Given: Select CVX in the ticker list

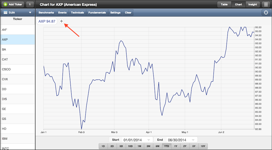Looking at the screenshot, I should [17, 79].
